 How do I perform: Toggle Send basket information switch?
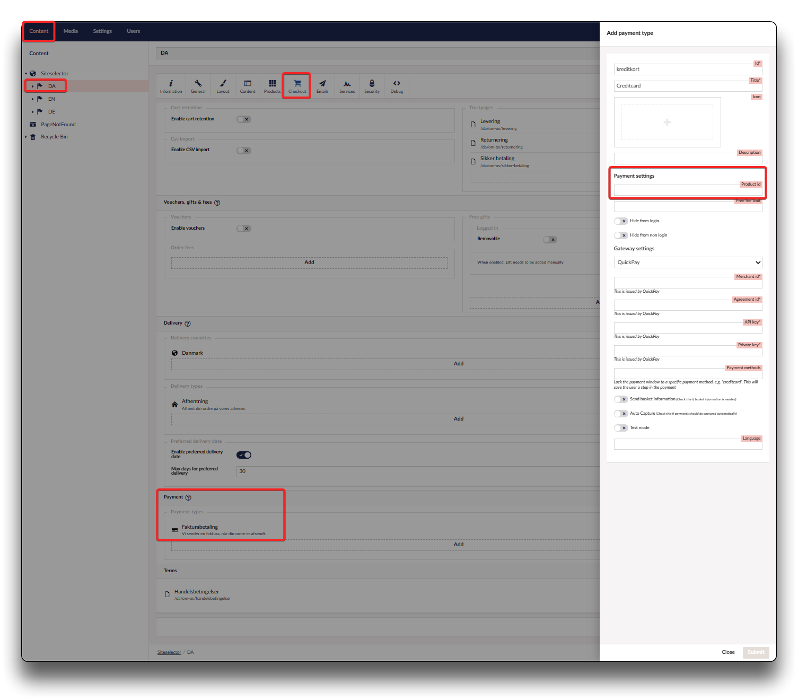[621, 399]
